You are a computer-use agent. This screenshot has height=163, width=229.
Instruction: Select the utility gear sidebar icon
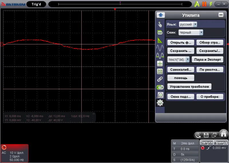[160, 103]
